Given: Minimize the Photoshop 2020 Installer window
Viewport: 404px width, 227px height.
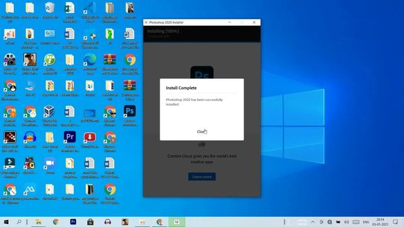Looking at the screenshot, I should (230, 23).
